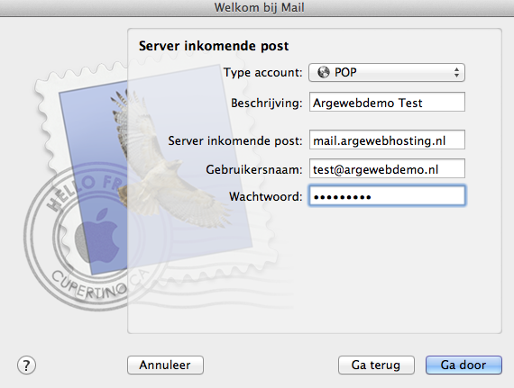Image resolution: width=514 pixels, height=388 pixels.
Task: Continue with the Ga door button
Action: coord(464,365)
